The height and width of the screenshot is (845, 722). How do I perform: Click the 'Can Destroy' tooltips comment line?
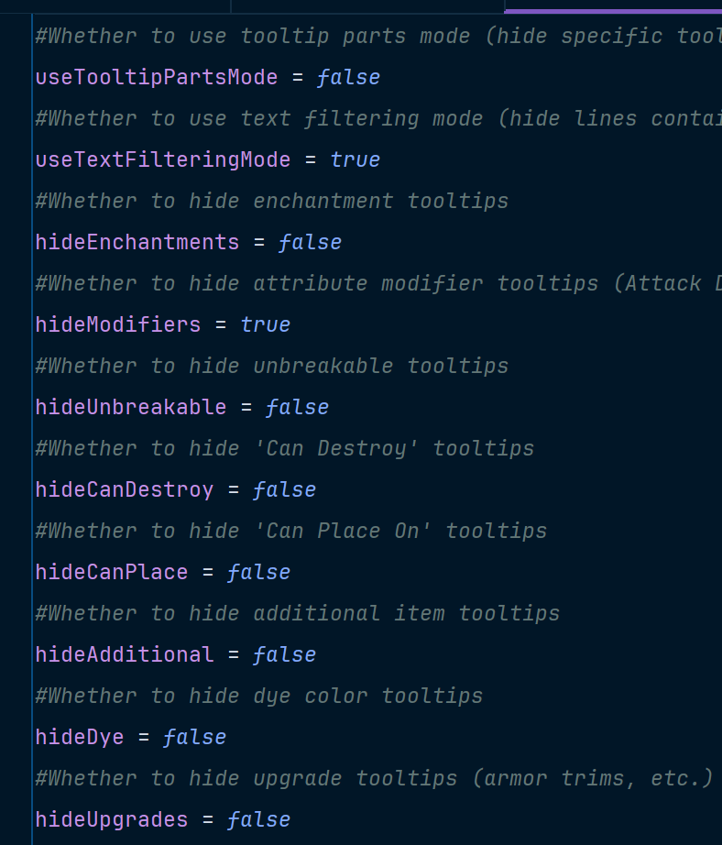tap(284, 448)
